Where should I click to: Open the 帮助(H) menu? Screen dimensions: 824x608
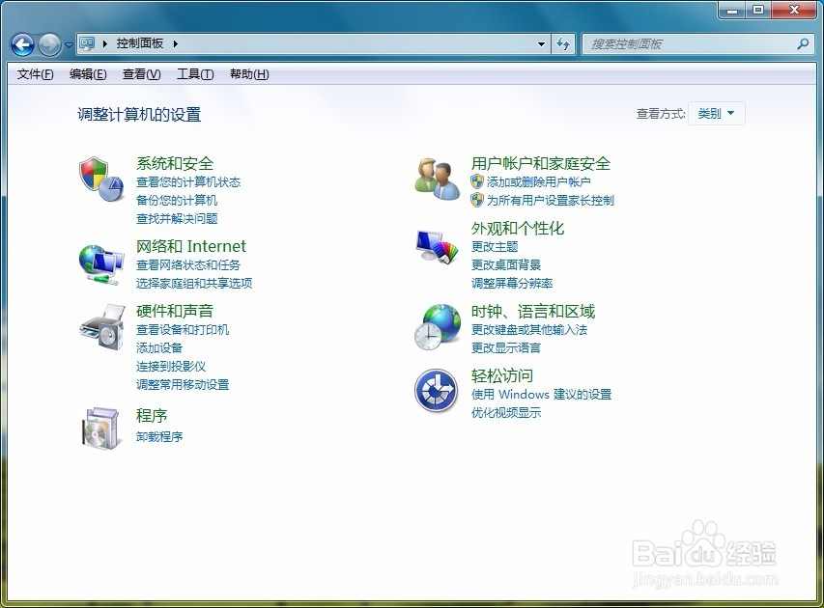249,74
